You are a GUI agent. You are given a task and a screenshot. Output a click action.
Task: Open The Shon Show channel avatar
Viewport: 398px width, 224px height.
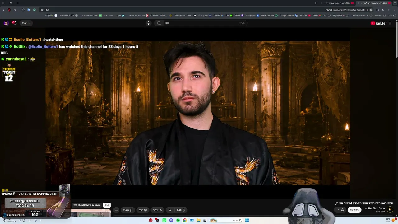pos(390,210)
